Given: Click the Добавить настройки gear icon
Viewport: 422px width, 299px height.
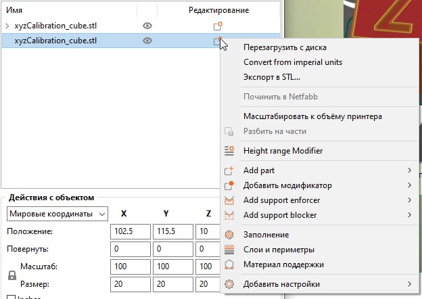Looking at the screenshot, I should [229, 284].
